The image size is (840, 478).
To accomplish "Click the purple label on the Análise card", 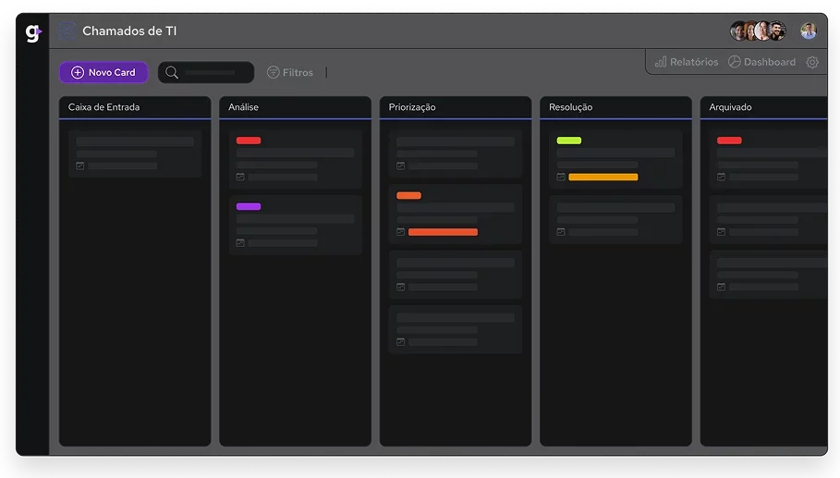I will tap(249, 206).
